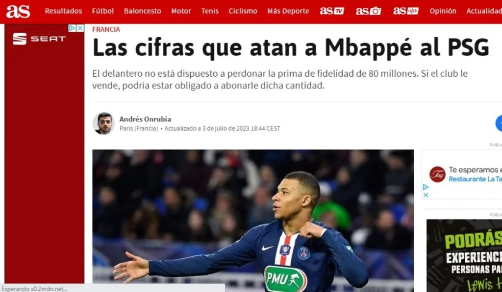Viewport: 502px width, 292px height.
Task: Close the restaurant ad with blue X
Action: coord(426,195)
